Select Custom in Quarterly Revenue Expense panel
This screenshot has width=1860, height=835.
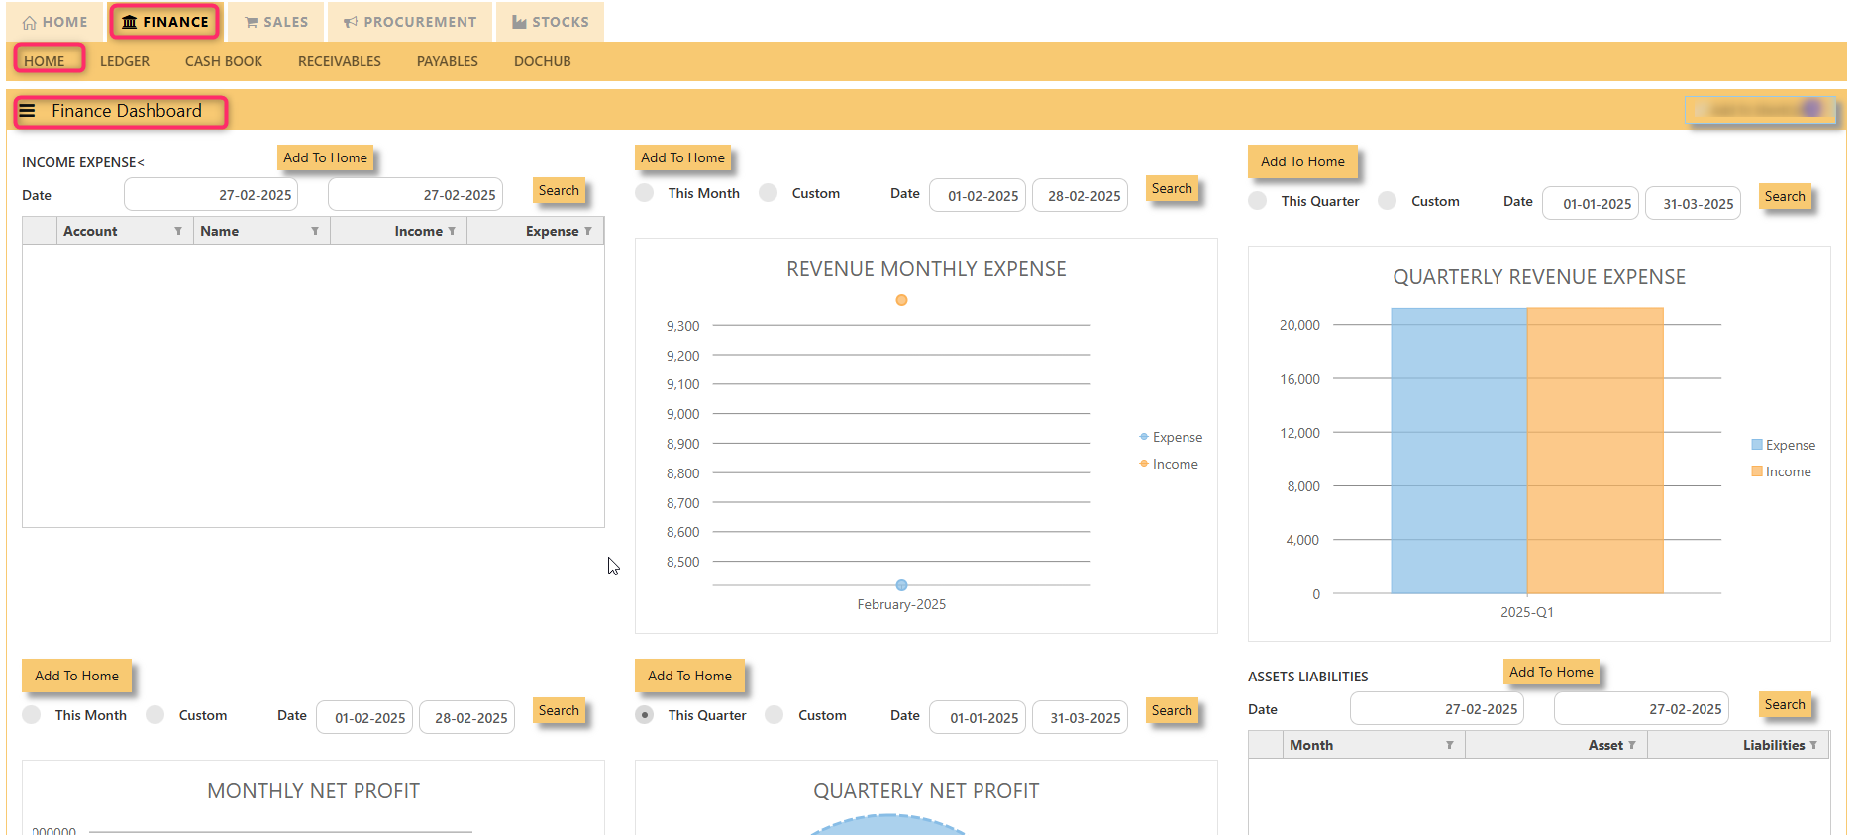coord(1388,201)
